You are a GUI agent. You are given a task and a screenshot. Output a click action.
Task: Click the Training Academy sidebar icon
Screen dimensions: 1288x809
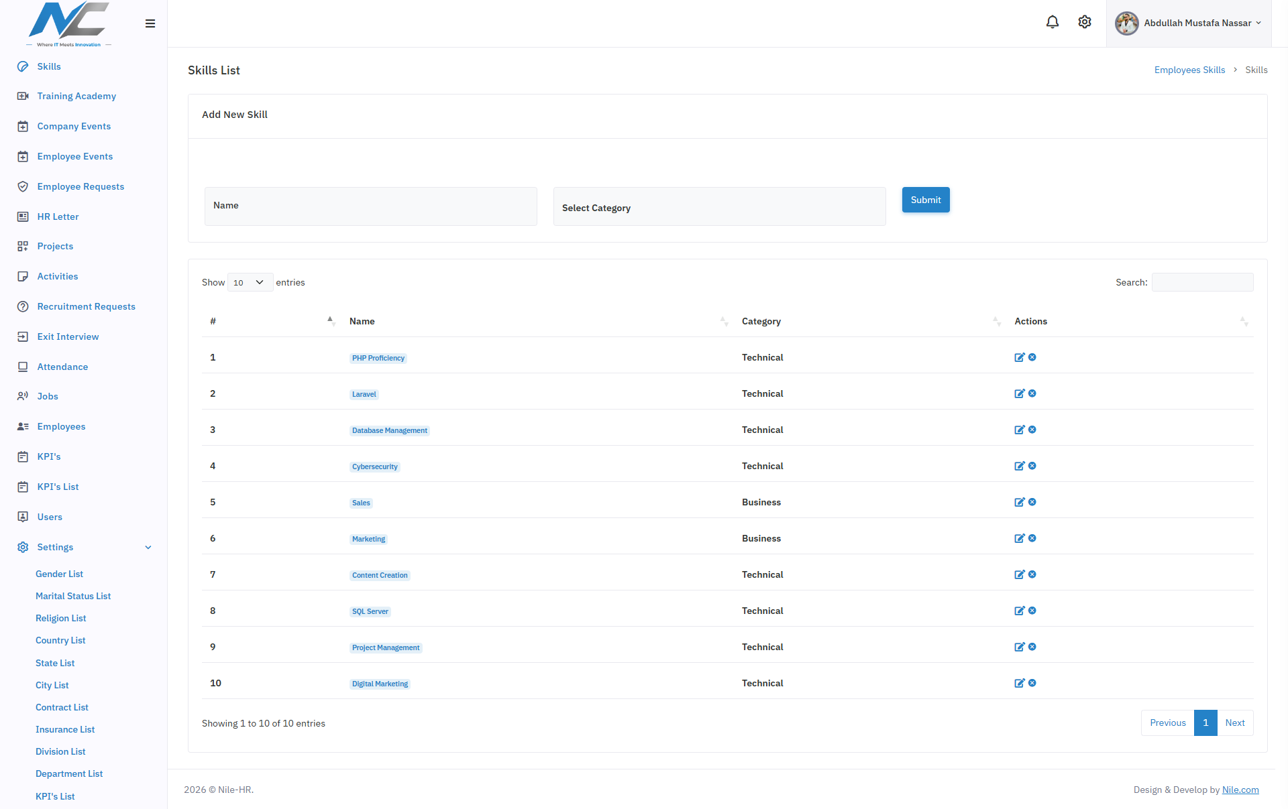[x=23, y=96]
